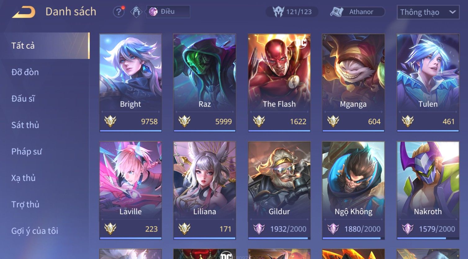Go back using the golden return arrow
The image size is (468, 259).
tap(24, 12)
